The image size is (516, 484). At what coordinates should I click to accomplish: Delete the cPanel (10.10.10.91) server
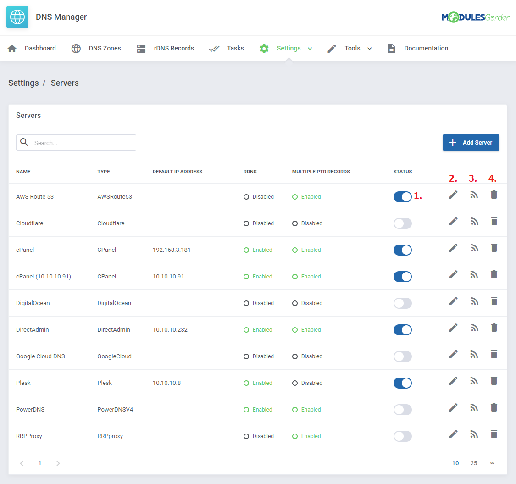pyautogui.click(x=494, y=275)
